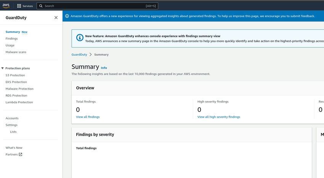Go to Malware scans in sidebar
324x178 pixels.
(16, 52)
